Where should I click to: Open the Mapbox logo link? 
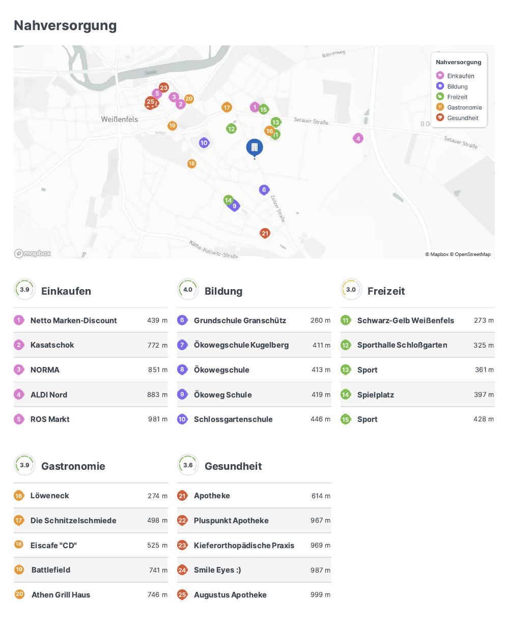pos(33,253)
